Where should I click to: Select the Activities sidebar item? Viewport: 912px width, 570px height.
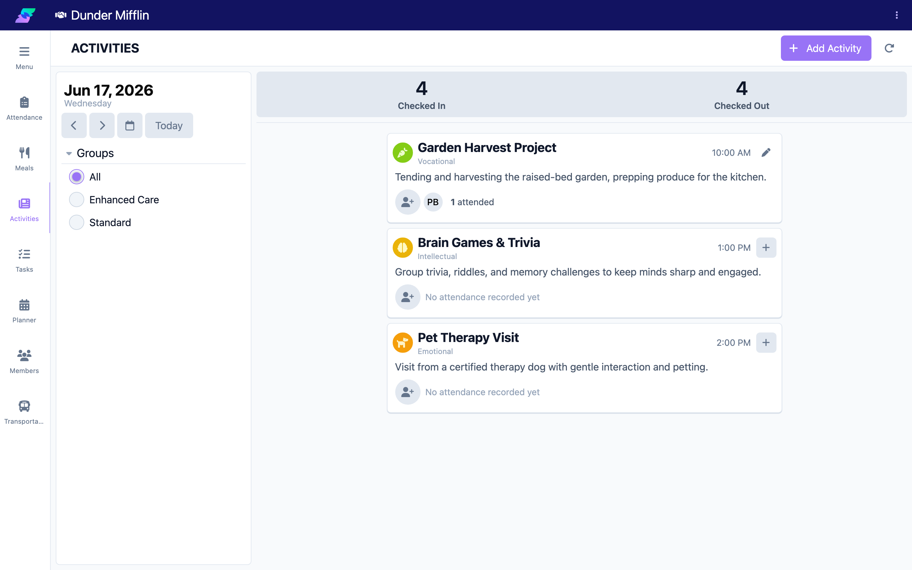click(24, 210)
